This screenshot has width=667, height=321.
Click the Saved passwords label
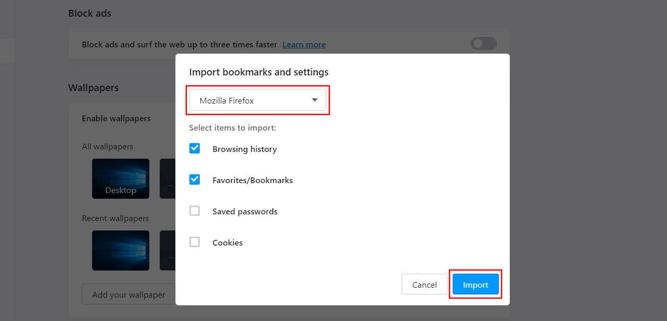[x=245, y=212]
